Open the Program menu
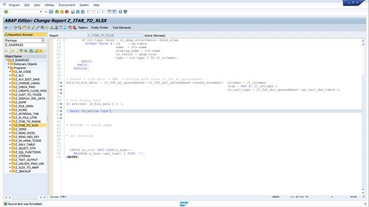Image resolution: width=369 pixels, height=207 pixels. 14,5
